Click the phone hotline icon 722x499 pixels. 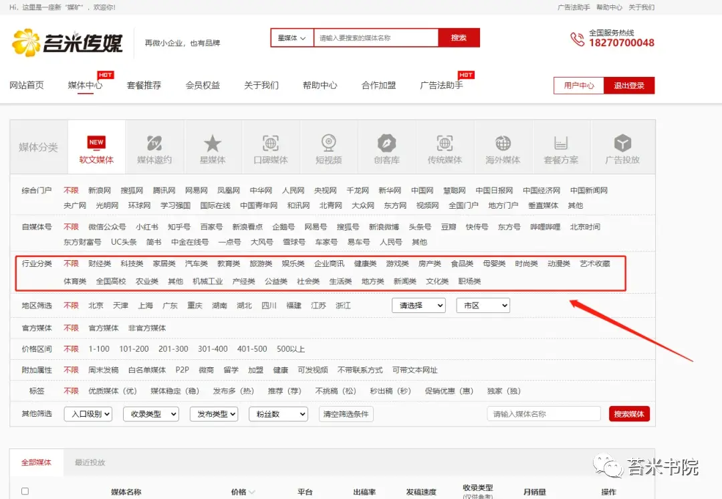(x=578, y=39)
